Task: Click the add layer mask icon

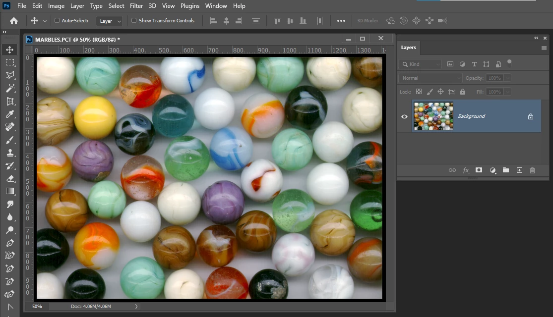Action: tap(479, 170)
